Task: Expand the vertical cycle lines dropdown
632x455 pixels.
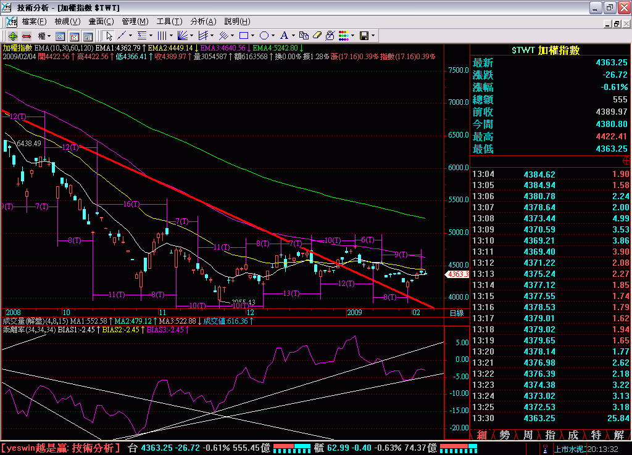Action: click(x=172, y=36)
